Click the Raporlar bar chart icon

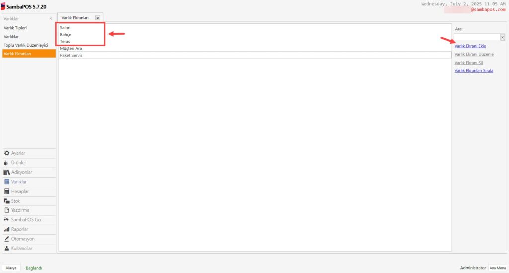[x=7, y=229]
